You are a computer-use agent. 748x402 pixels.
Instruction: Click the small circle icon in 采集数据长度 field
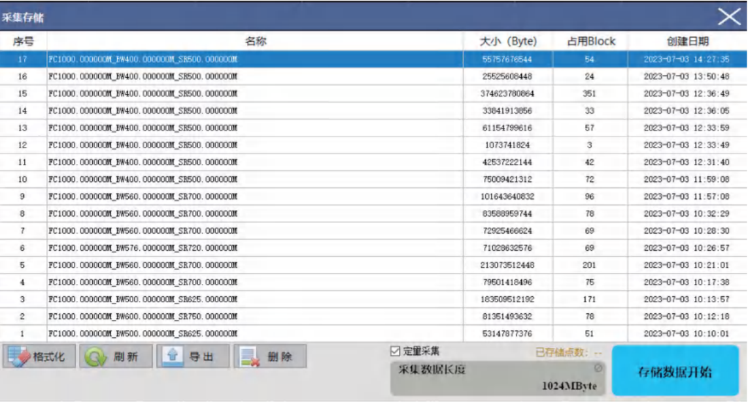598,367
